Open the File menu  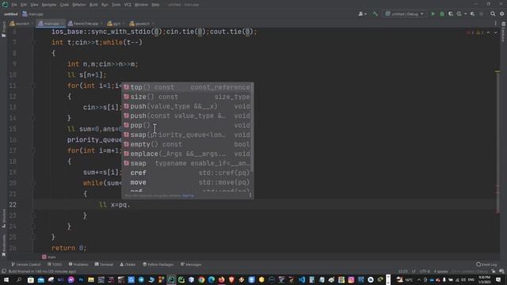[14, 5]
